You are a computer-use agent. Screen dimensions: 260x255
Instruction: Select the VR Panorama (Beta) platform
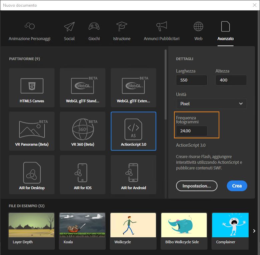coord(32,131)
